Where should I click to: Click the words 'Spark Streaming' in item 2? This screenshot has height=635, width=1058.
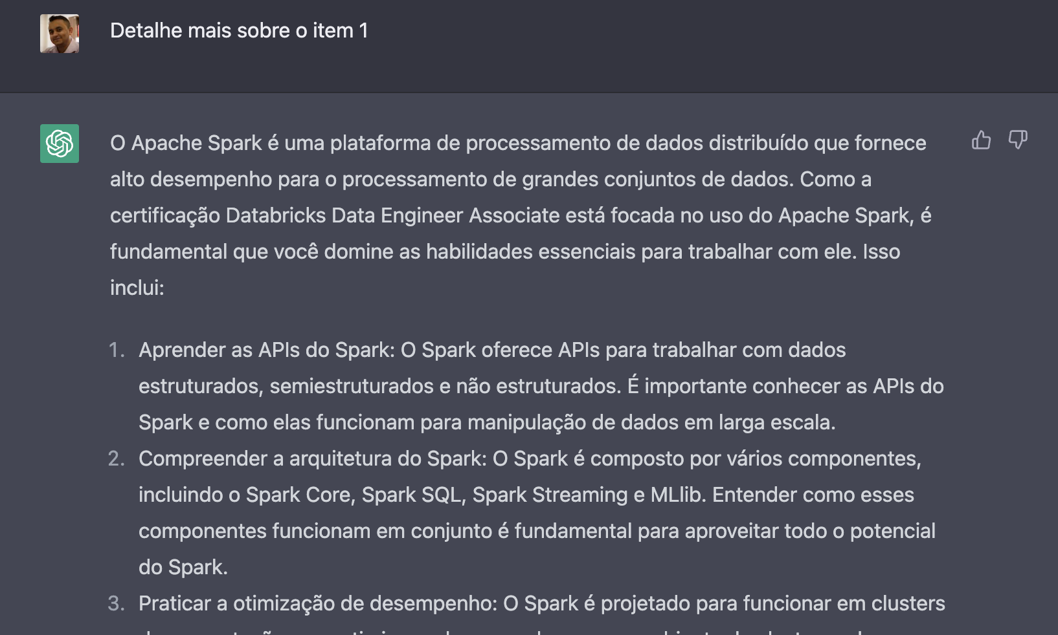pyautogui.click(x=550, y=495)
